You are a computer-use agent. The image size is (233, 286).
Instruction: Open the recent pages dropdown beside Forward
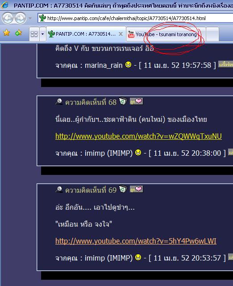[x=30, y=18]
